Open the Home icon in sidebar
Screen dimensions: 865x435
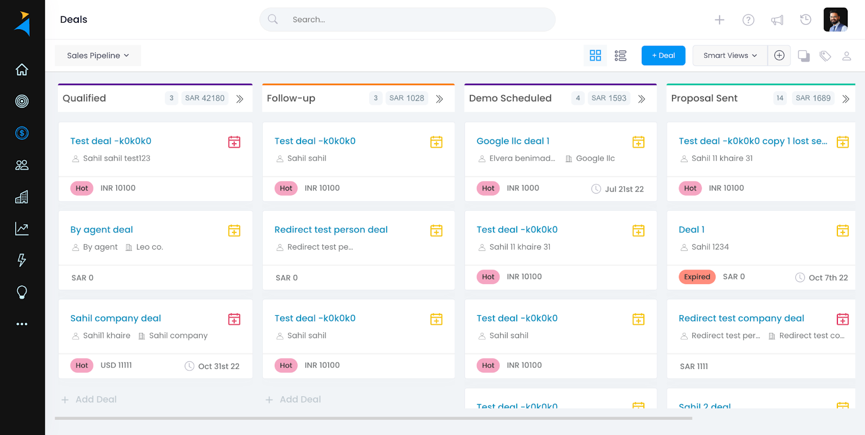click(22, 70)
